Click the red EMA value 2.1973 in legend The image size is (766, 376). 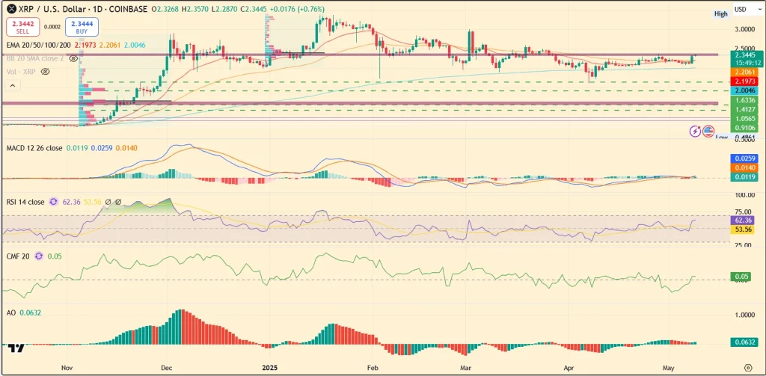click(x=85, y=45)
